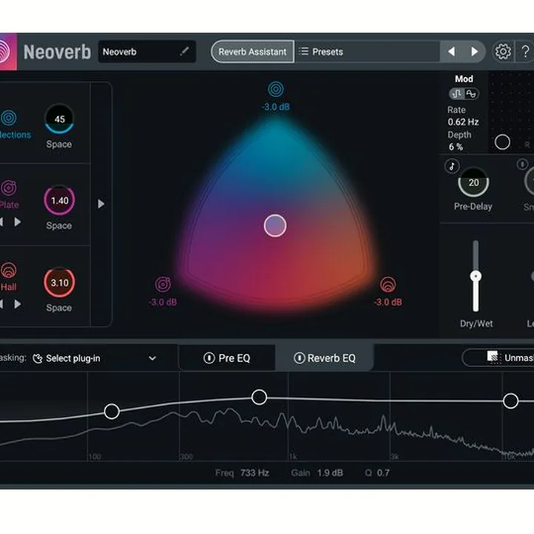Click the Plate icon at blend pad corner
The height and width of the screenshot is (534, 534).
point(162,285)
